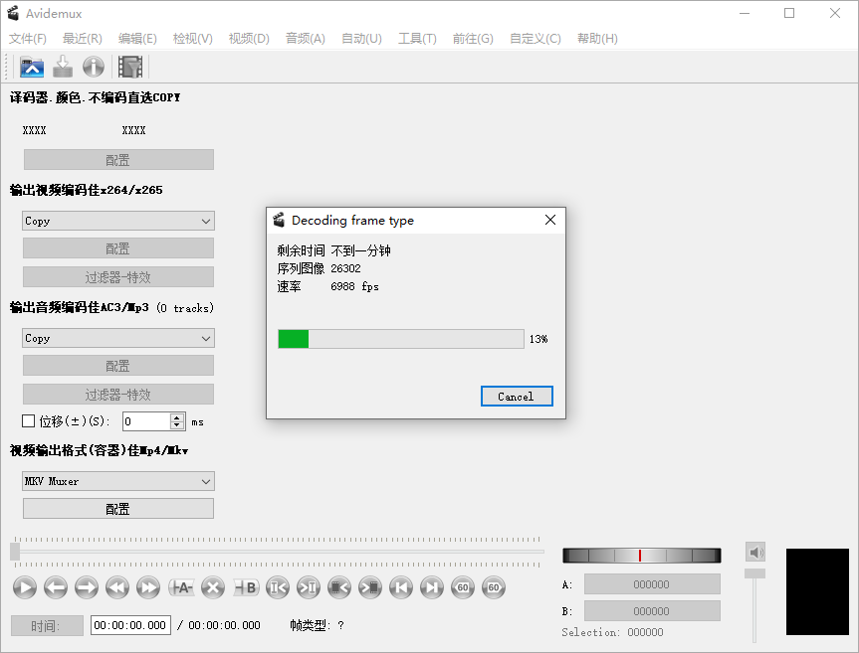
Task: Click the delete selection X icon
Action: [x=212, y=587]
